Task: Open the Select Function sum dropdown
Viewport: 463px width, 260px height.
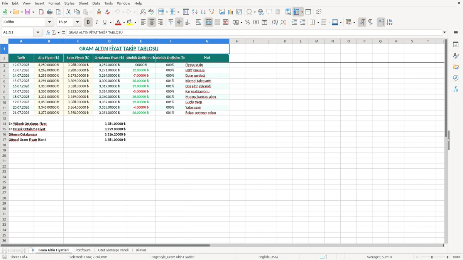Action: tap(59, 32)
